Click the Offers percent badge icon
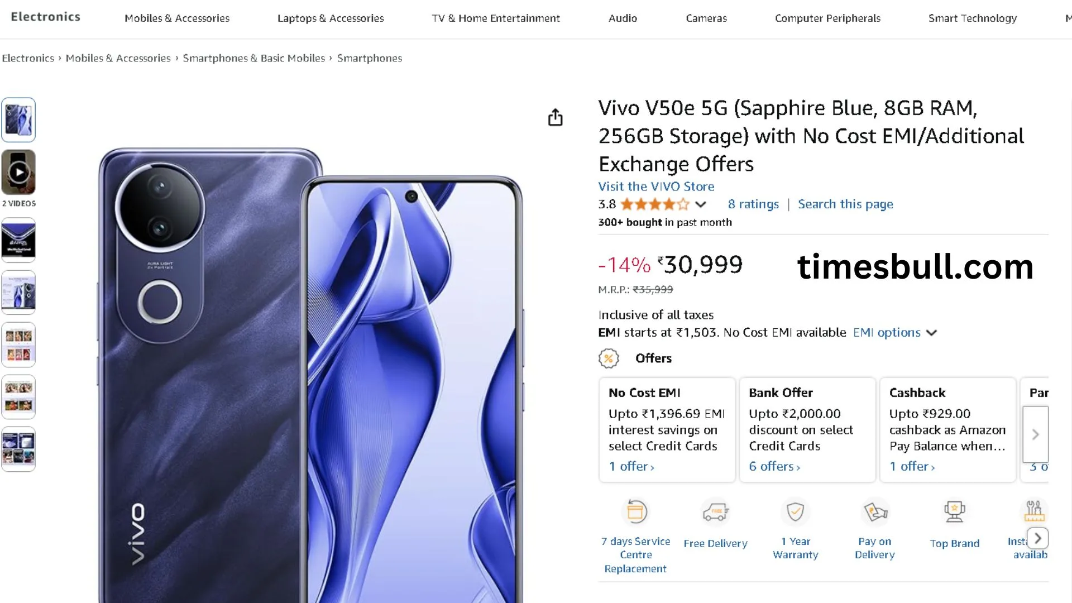This screenshot has width=1072, height=603. pos(609,358)
